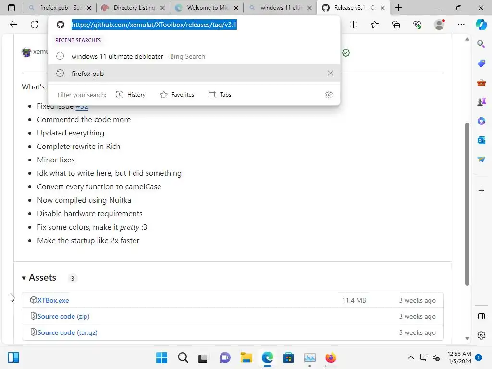Click 'Disable hardware requirements' bullet text
Viewport: 492px width, 369px height.
[90, 214]
